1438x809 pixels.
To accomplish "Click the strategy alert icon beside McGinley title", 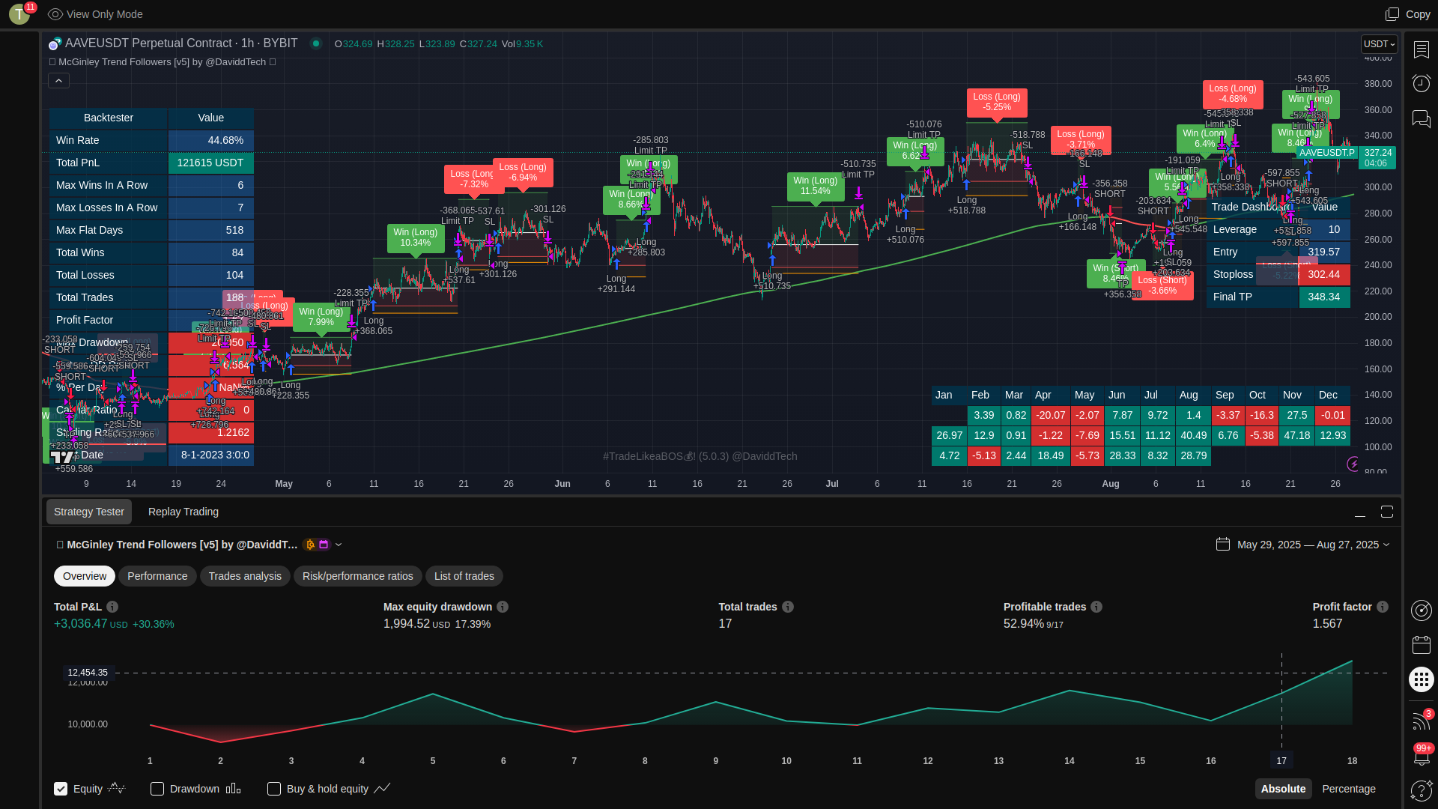I will pos(310,545).
